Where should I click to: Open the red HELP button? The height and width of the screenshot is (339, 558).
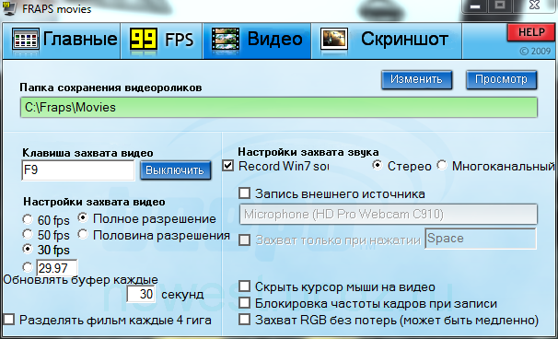pos(531,32)
